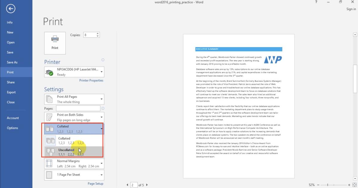
Task: Click Open in the sidebar
Action: coord(16,42)
